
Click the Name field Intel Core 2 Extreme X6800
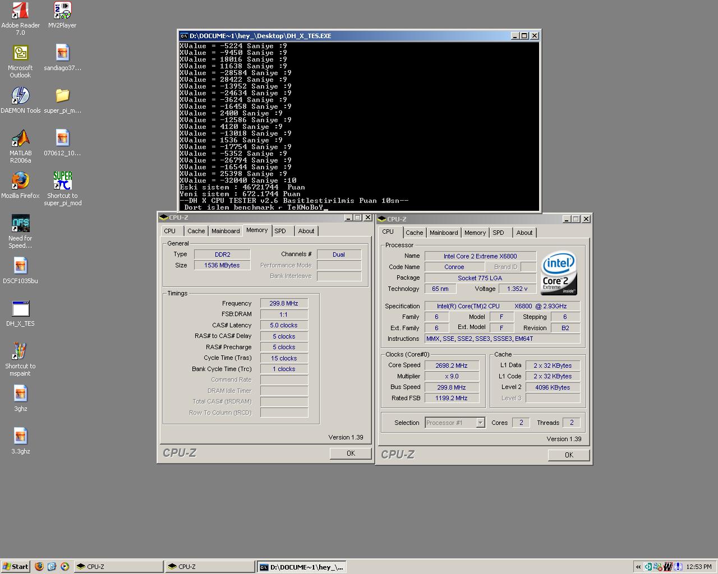click(x=480, y=256)
